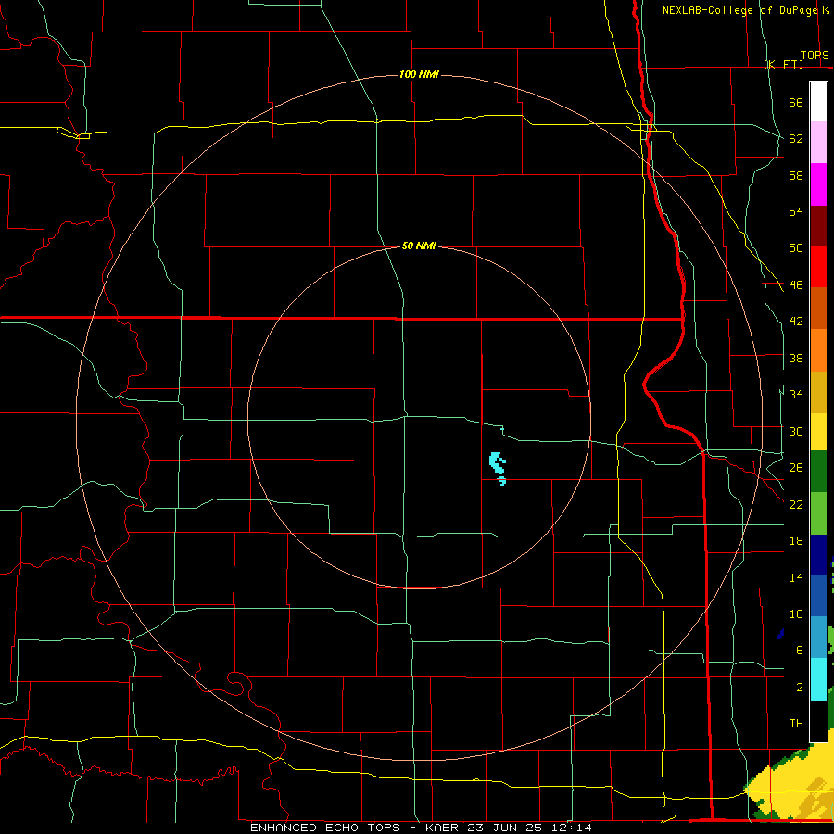Screen dimensions: 834x834
Task: Pick the bright red legend swatch
Action: click(x=818, y=267)
